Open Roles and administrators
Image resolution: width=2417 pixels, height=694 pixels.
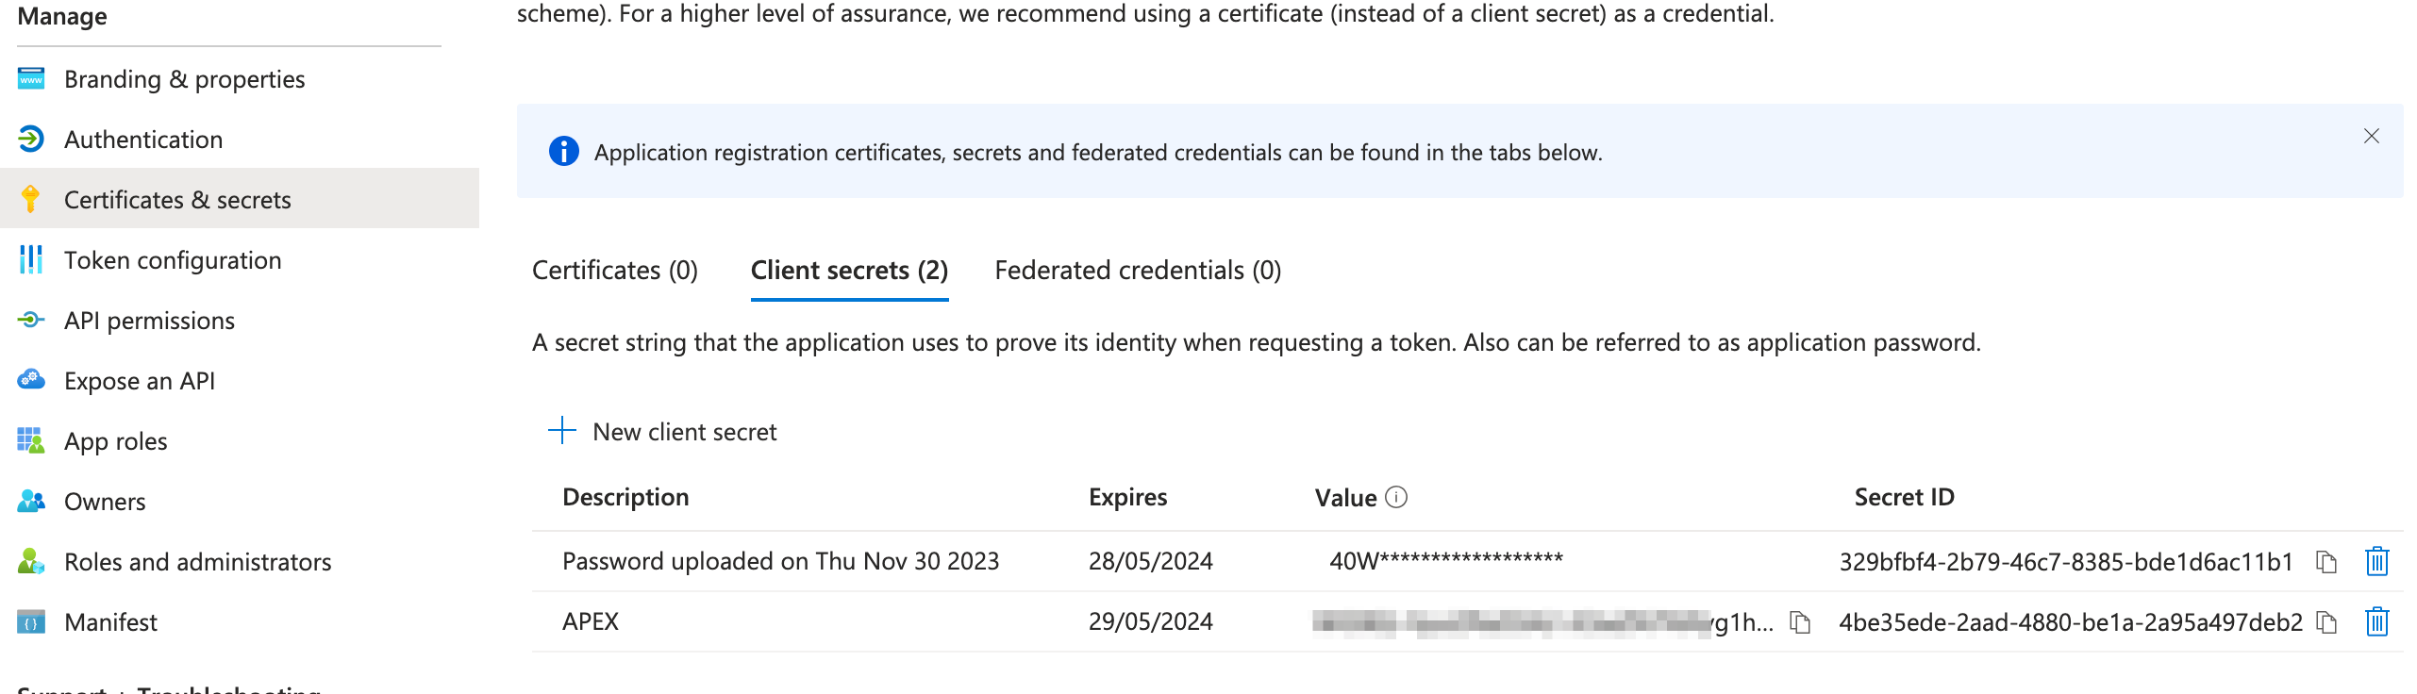pos(197,561)
